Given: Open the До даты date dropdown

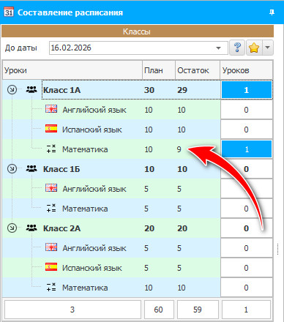Looking at the screenshot, I should click(x=218, y=48).
